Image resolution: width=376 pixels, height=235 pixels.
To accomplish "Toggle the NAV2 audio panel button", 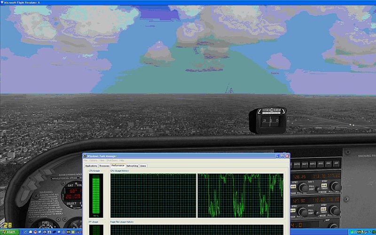I will click(x=313, y=164).
